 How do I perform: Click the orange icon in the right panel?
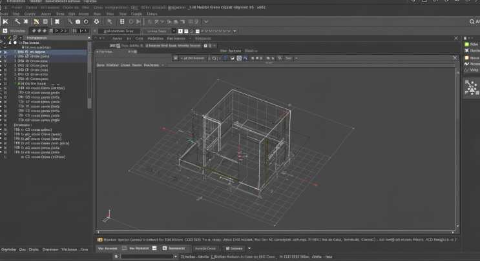tap(467, 58)
